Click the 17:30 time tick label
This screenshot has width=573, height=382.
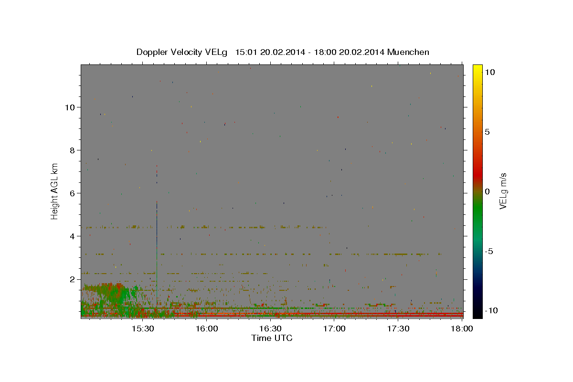coord(398,329)
